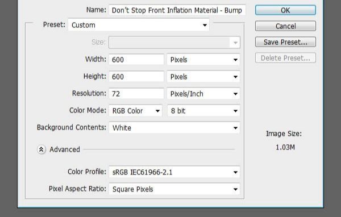Viewport: 341px width, 217px height.
Task: Open Pixel Aspect Ratio Square Pixels dropdown
Action: [174, 189]
